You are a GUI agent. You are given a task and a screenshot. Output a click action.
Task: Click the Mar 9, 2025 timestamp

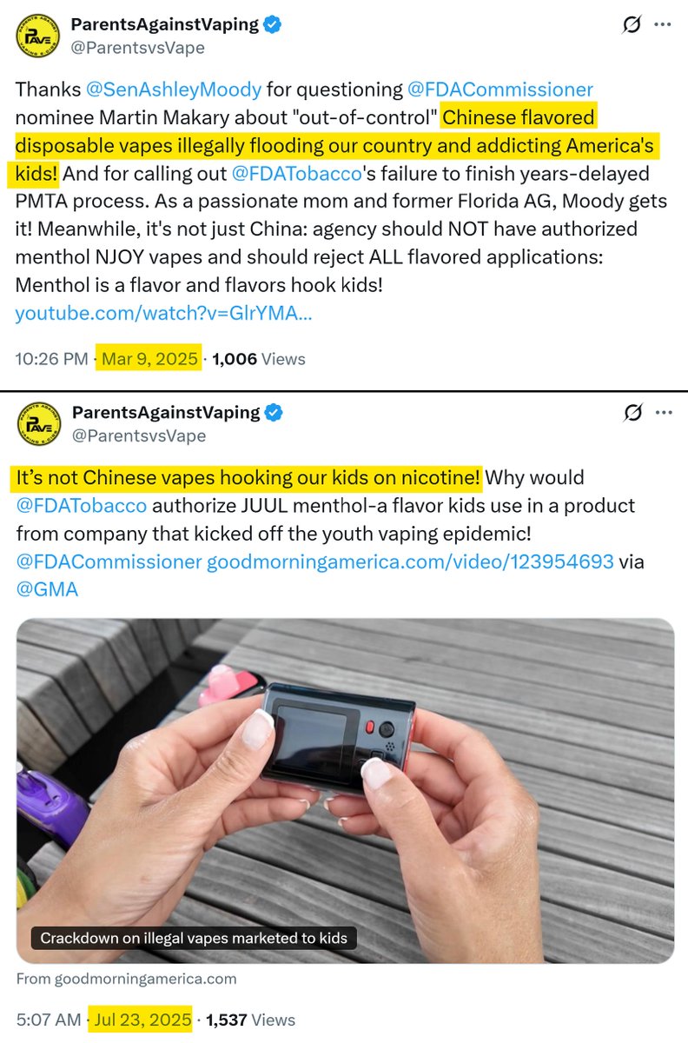[149, 358]
